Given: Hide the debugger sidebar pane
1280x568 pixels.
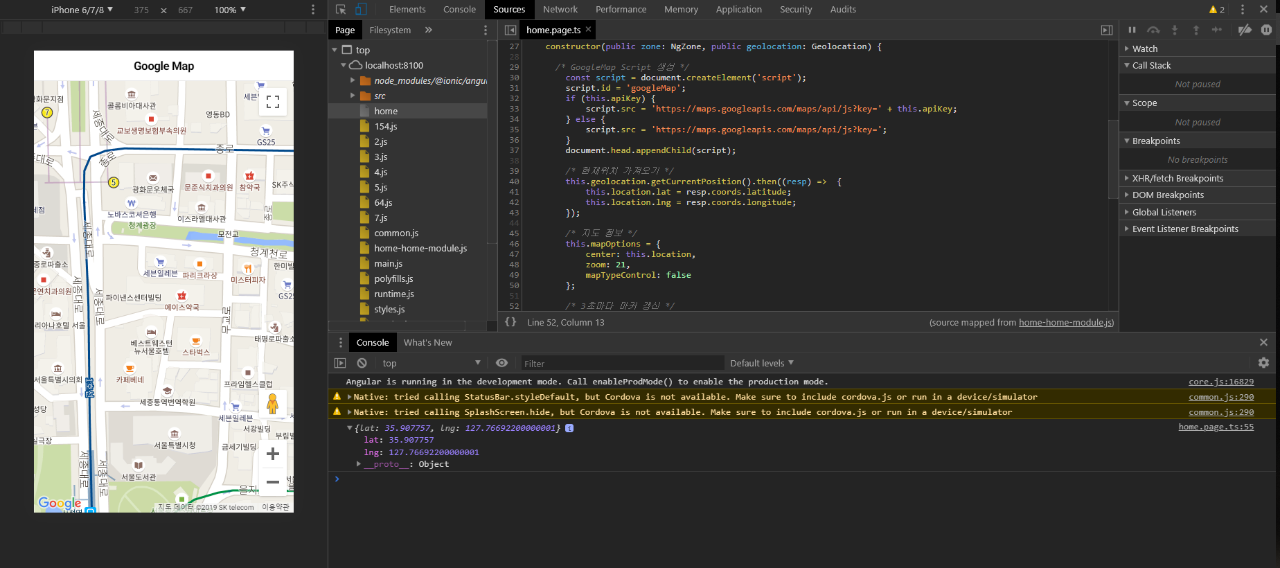Looking at the screenshot, I should point(1107,30).
